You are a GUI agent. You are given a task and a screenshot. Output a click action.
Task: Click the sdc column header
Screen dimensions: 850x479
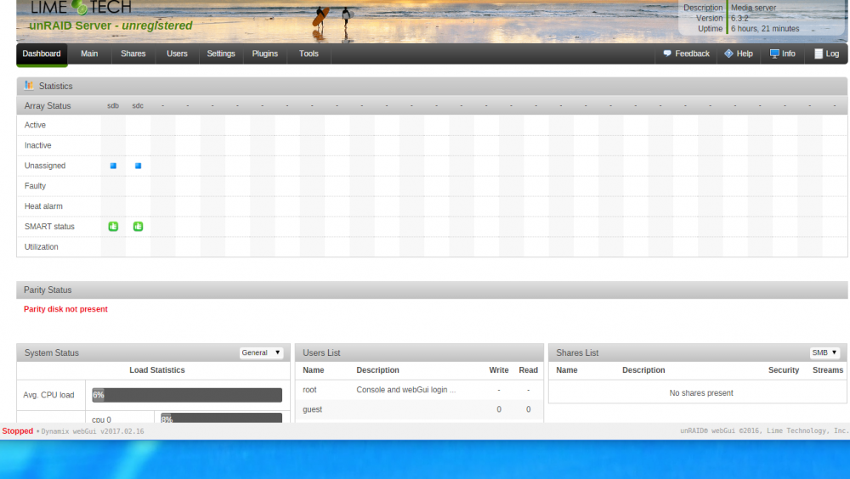click(138, 105)
